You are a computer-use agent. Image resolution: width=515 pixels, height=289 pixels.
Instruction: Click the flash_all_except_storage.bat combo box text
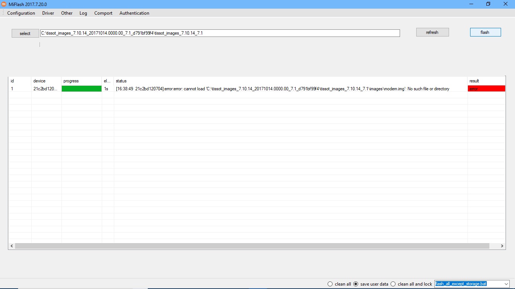point(461,284)
